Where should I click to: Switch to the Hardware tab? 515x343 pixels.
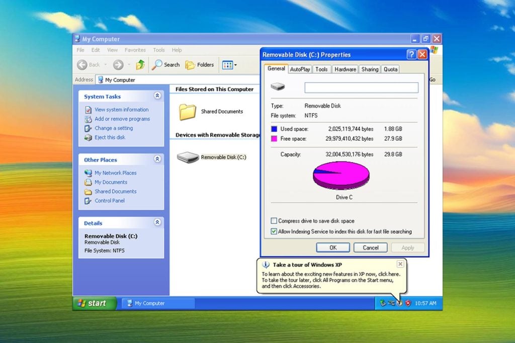345,69
